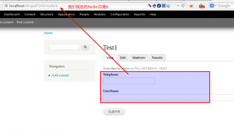
Task: Open the Google search engine dropdown
Action: (213, 6)
